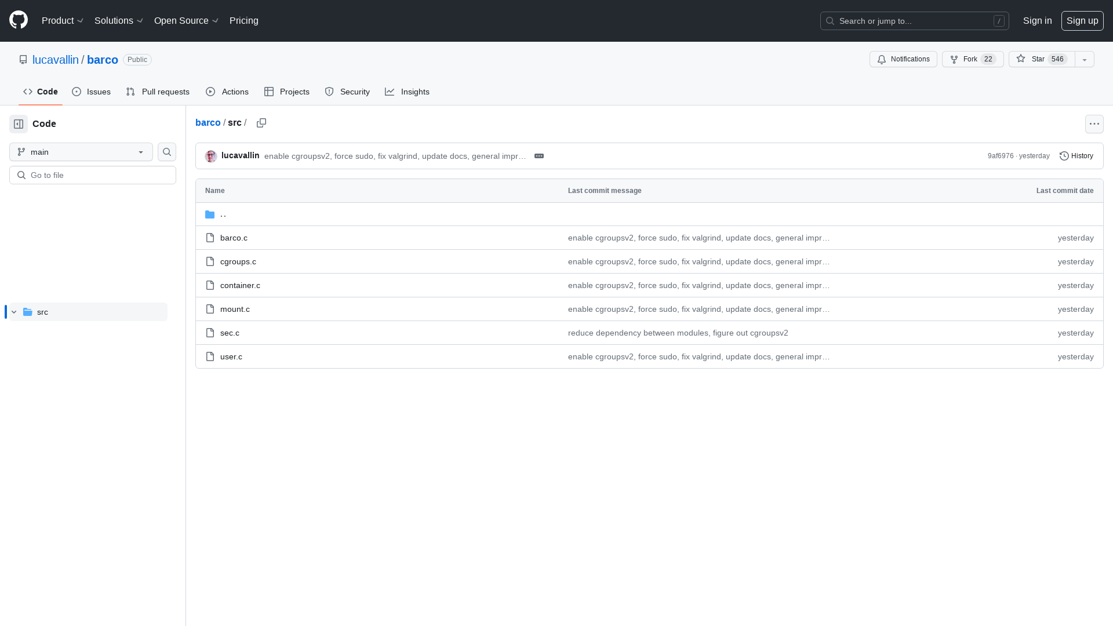
Task: Open commit 9af6976
Action: click(1001, 156)
